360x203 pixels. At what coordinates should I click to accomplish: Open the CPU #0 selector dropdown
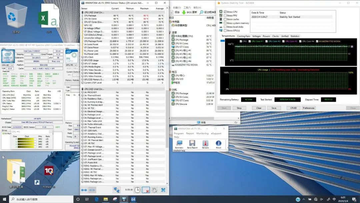(8, 65)
